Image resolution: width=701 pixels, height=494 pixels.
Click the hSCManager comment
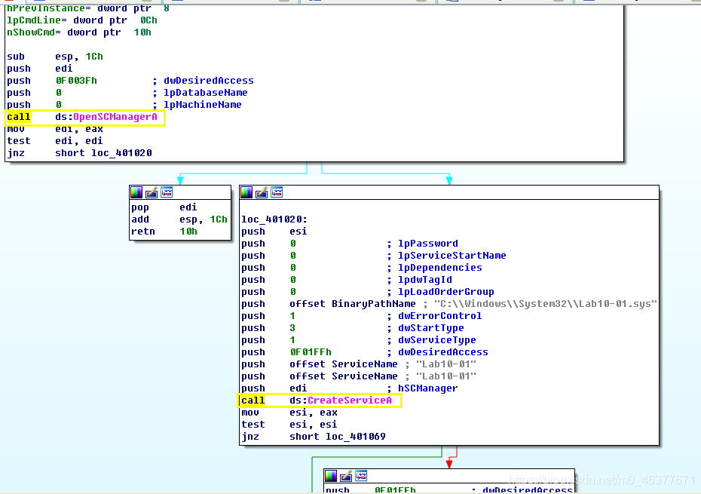pos(428,388)
